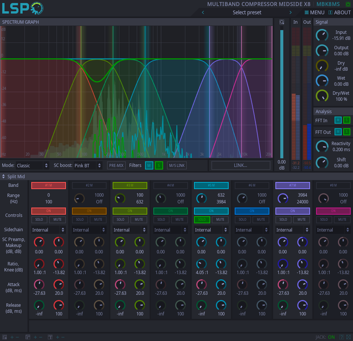Open the Mode dropdown showing Classic
The image size is (353, 341).
tap(32, 165)
